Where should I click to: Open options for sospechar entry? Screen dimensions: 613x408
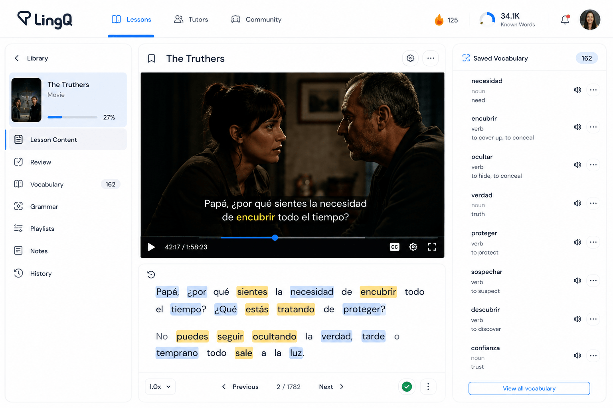[593, 280]
